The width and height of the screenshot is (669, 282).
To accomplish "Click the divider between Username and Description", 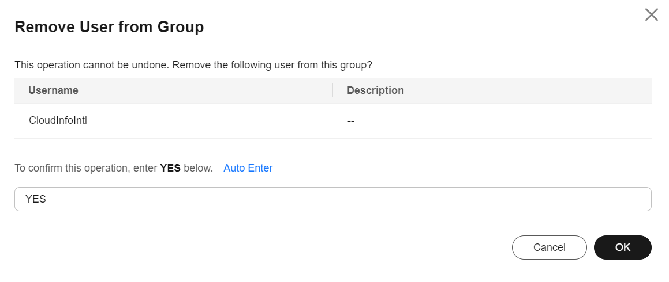I will tap(333, 90).
